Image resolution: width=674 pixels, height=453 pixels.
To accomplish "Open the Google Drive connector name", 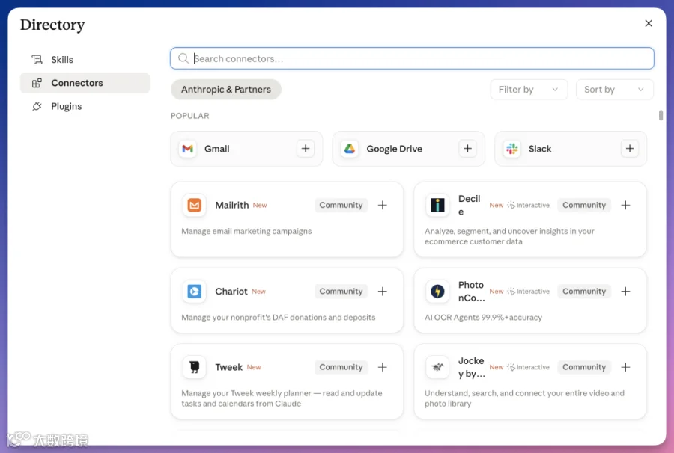I will pos(394,149).
